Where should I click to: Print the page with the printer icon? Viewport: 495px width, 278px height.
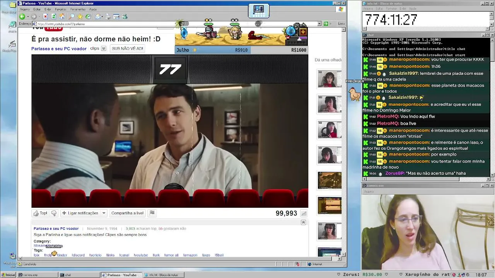(108, 17)
